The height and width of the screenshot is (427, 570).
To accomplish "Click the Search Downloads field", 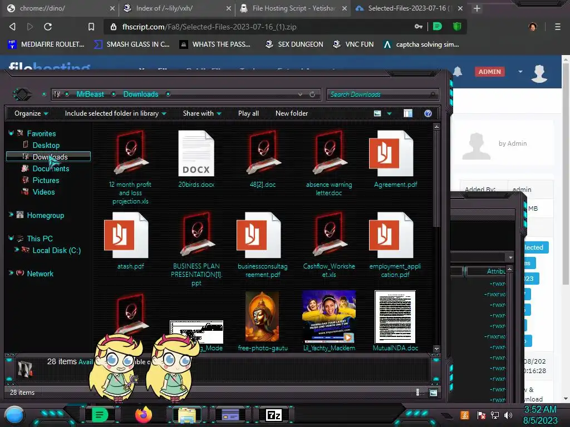I will (382, 95).
